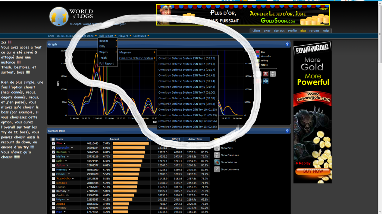
Task: Click 40910443 amount in Blixx row
Action: pos(93,143)
